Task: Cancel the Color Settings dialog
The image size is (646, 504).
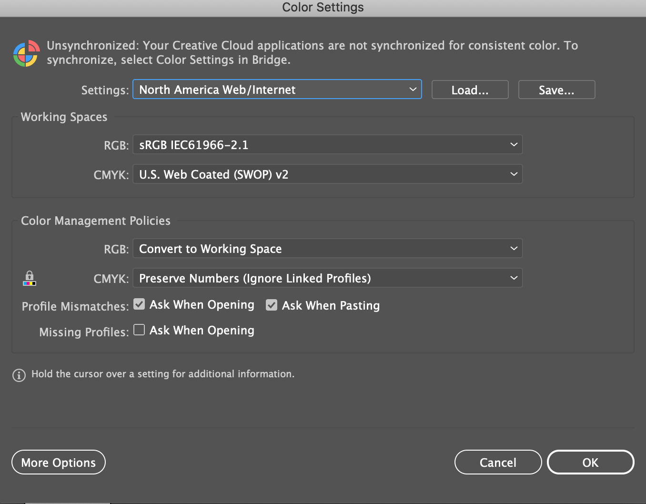Action: point(498,462)
